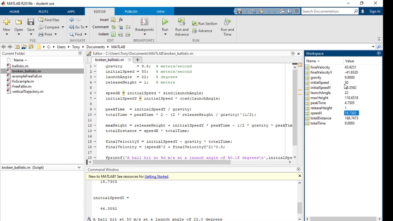Click Copy in the quick access toolbar
393x221 pixels.
coord(254,11)
